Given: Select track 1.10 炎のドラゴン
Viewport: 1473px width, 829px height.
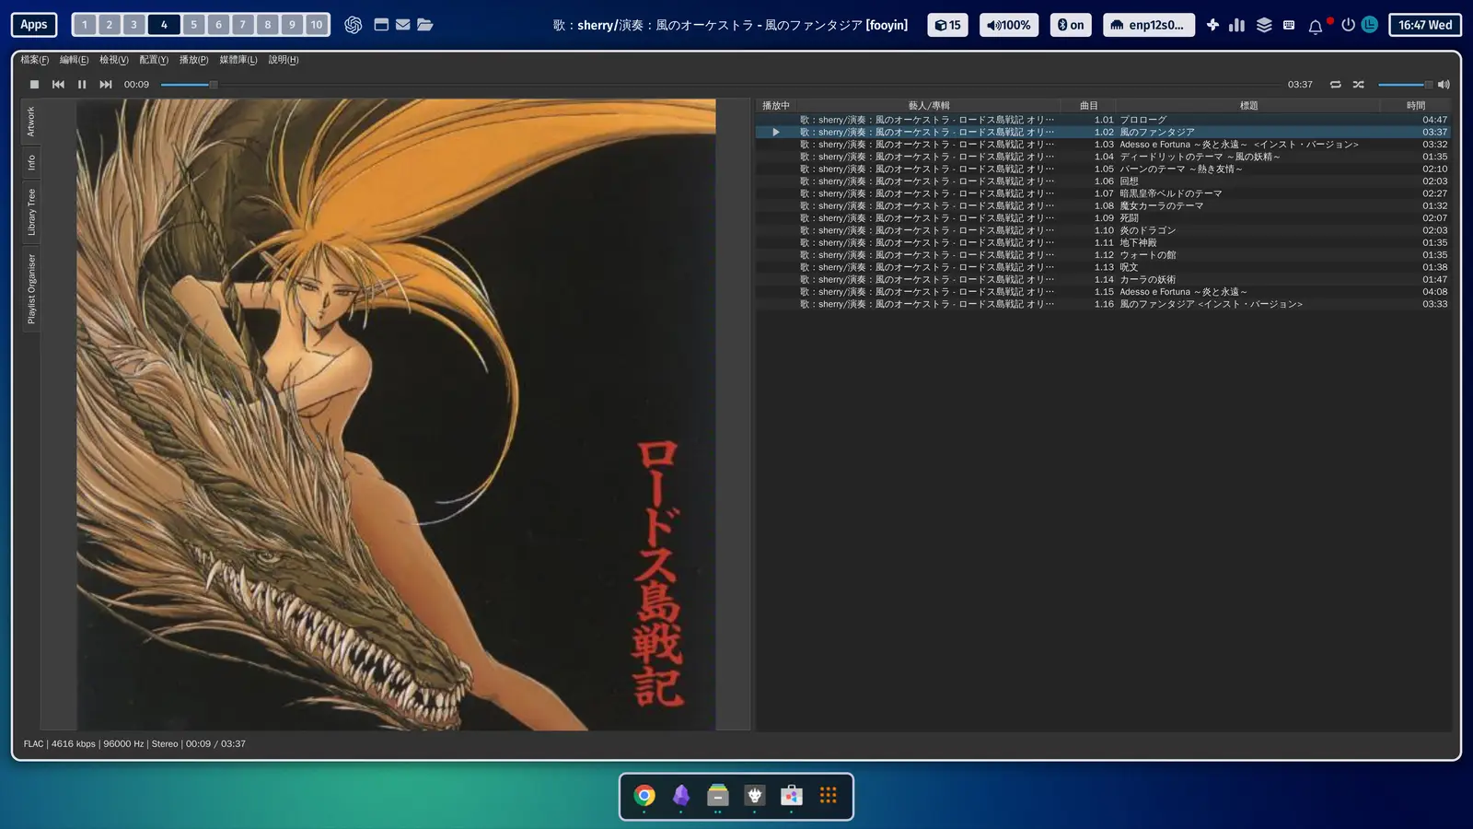Looking at the screenshot, I should 1103,230.
